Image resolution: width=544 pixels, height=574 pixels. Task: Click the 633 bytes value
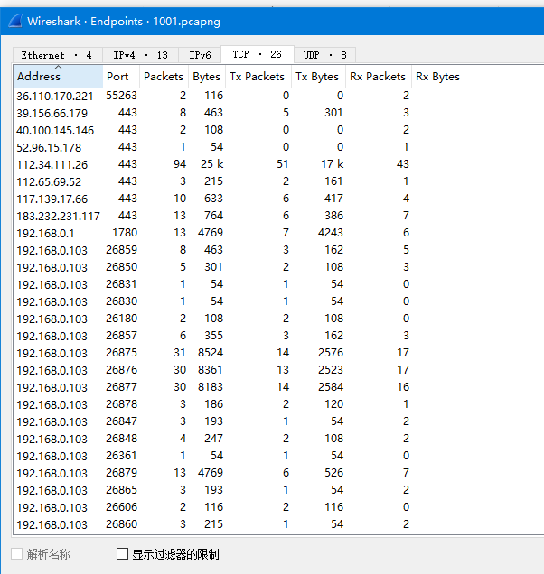(x=213, y=199)
